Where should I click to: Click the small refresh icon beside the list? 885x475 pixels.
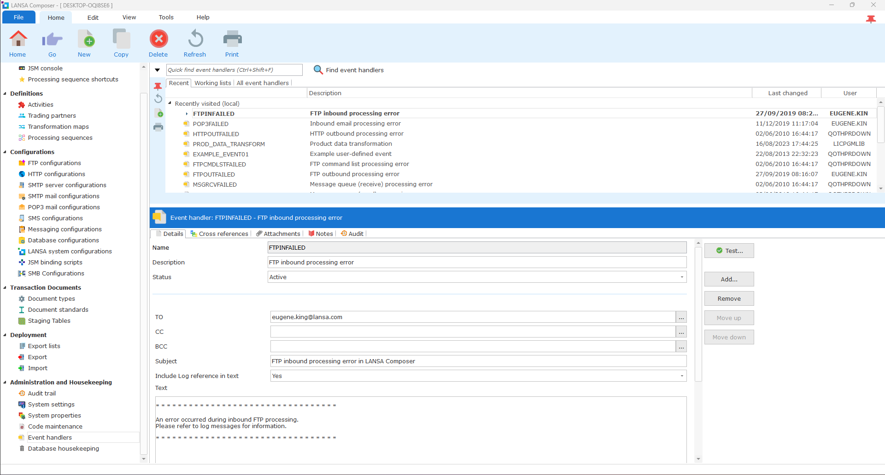click(158, 98)
